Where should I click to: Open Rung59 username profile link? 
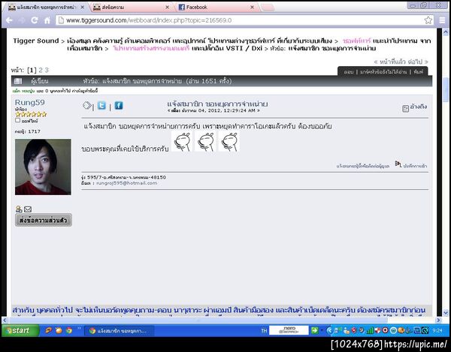point(29,103)
